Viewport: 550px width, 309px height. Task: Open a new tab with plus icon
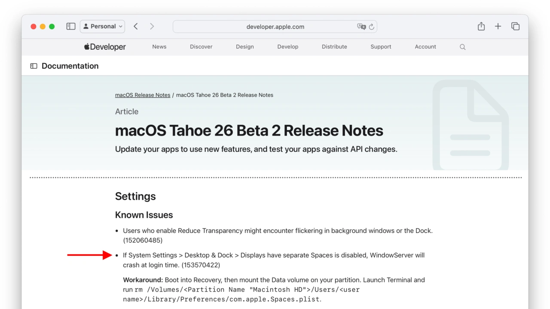coord(498,27)
